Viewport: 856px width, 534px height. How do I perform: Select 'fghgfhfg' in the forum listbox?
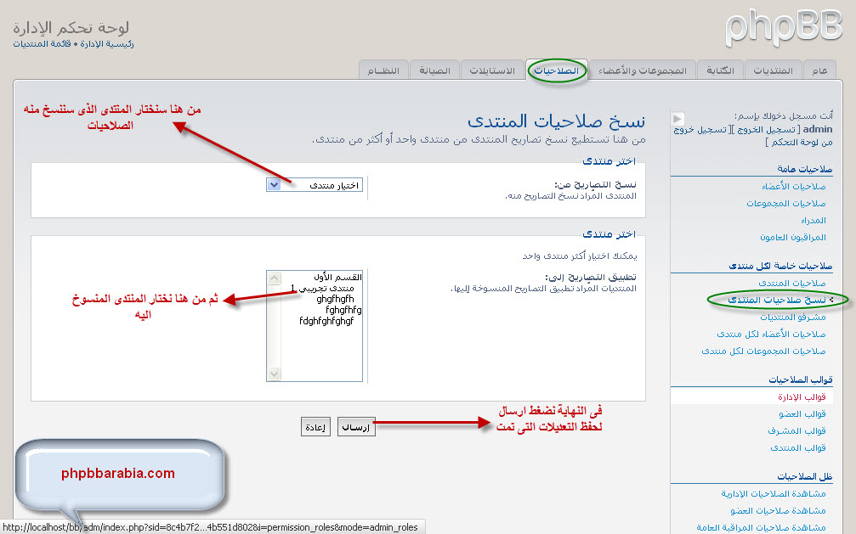(343, 310)
